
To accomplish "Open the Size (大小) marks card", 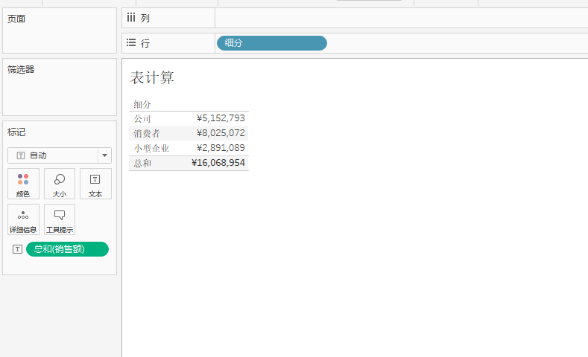I will pyautogui.click(x=60, y=184).
